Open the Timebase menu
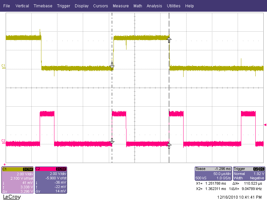 tap(43, 6)
